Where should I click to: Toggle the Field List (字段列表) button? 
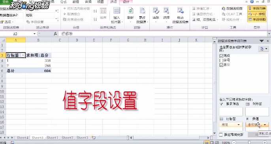pos(257,8)
